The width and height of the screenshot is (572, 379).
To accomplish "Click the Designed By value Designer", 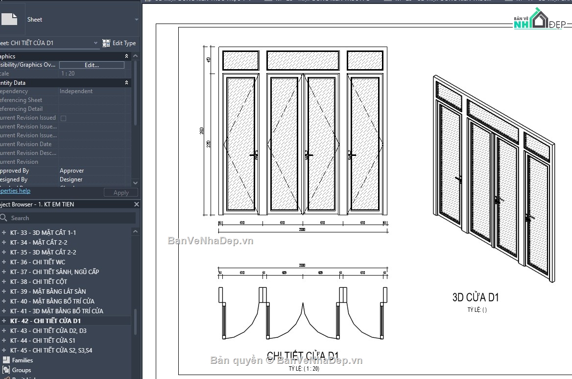I will 71,179.
